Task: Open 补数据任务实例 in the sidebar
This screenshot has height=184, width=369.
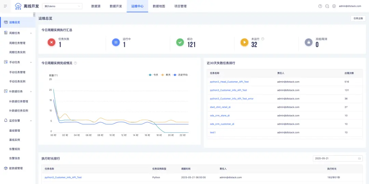Action: (x=18, y=111)
